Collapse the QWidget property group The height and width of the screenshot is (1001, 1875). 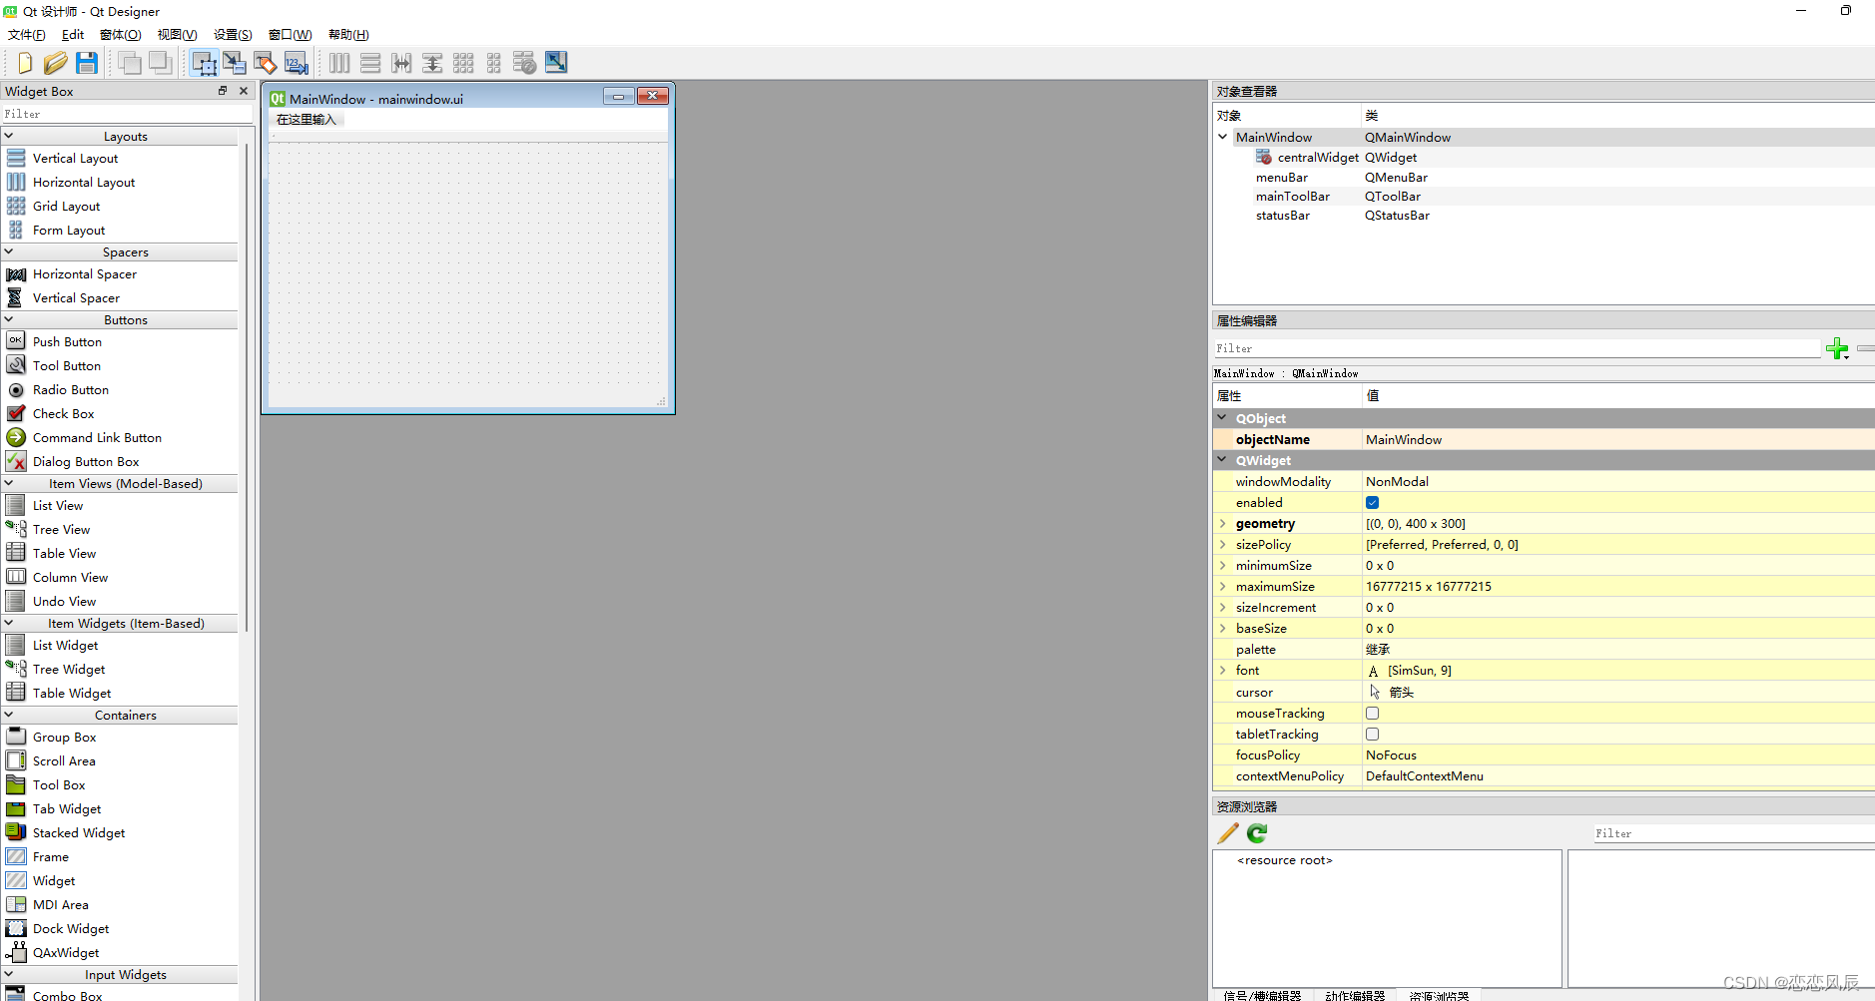click(1222, 460)
